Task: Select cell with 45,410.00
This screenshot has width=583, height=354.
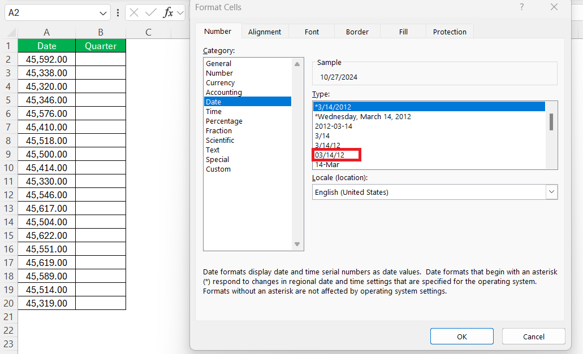Action: [46, 127]
